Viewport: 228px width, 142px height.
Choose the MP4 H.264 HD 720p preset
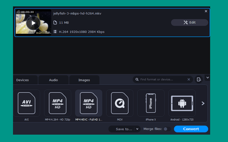(x=58, y=103)
